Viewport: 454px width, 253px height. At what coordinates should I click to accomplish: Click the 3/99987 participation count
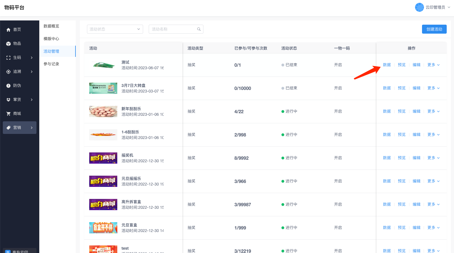(x=243, y=205)
